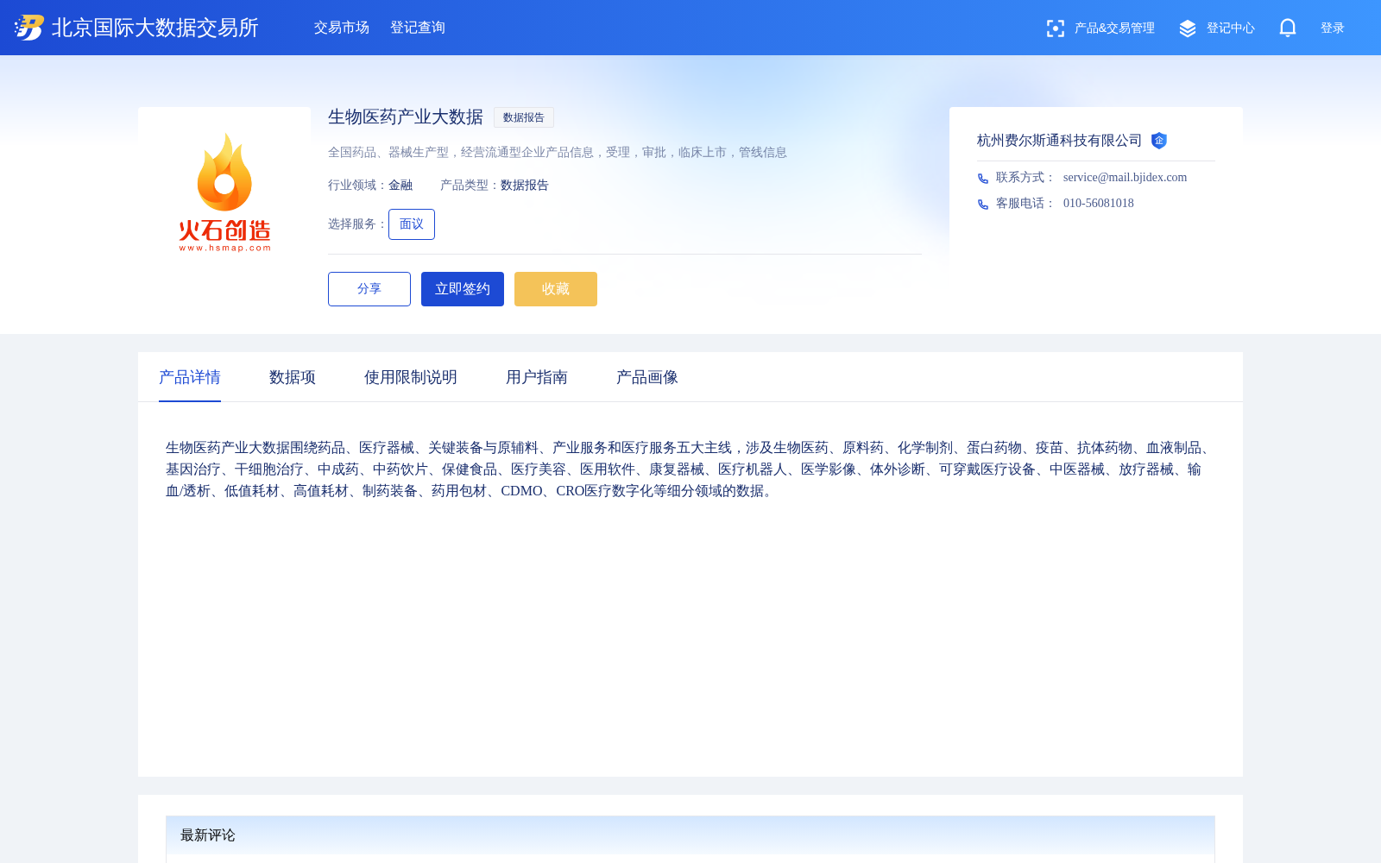Image resolution: width=1381 pixels, height=863 pixels.
Task: Click the enterprise verified shield badge
Action: [1159, 141]
